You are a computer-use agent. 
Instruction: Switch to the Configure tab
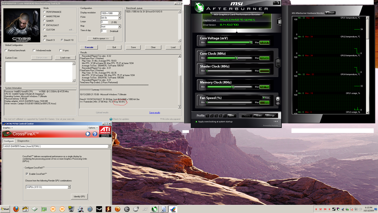(x=9, y=141)
